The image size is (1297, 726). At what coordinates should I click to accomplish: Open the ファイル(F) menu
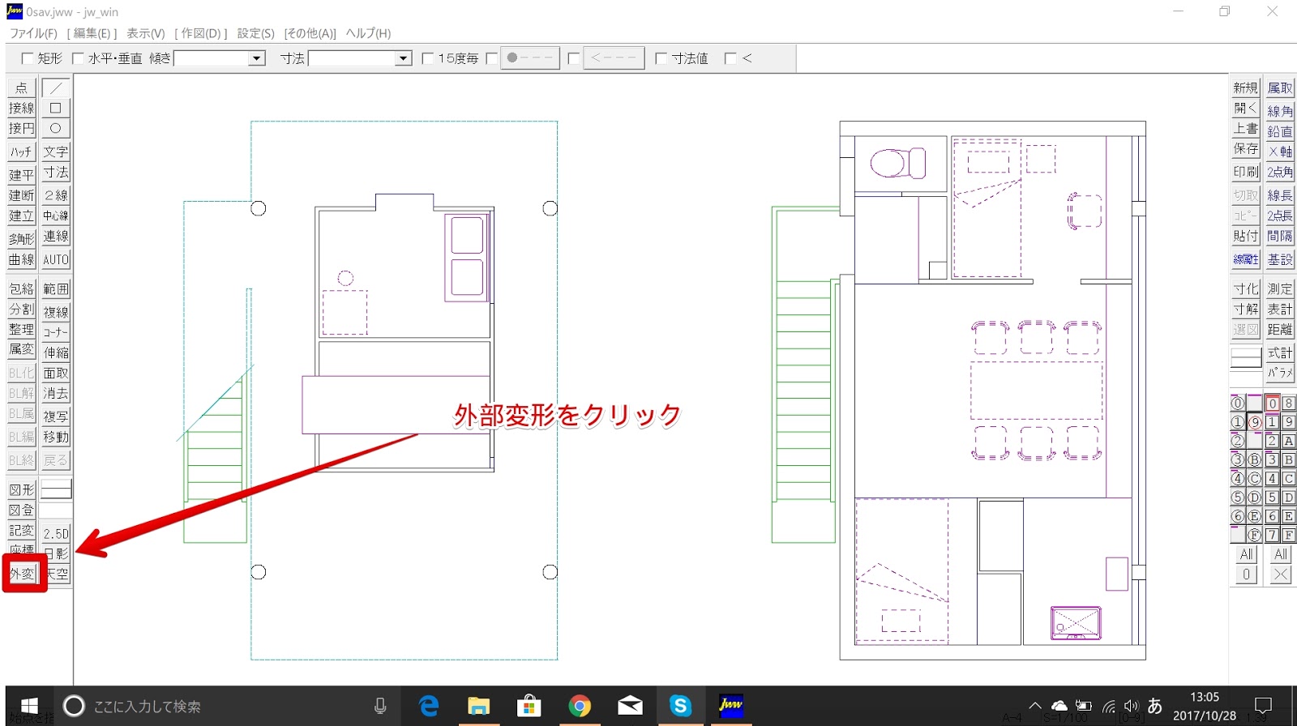coord(33,33)
